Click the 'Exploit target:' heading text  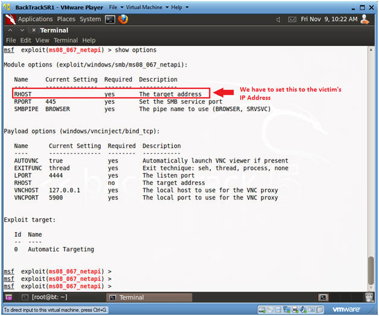[x=30, y=220]
